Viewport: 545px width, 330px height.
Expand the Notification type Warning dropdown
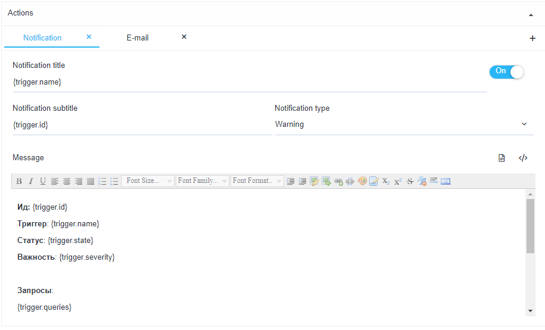click(x=404, y=124)
